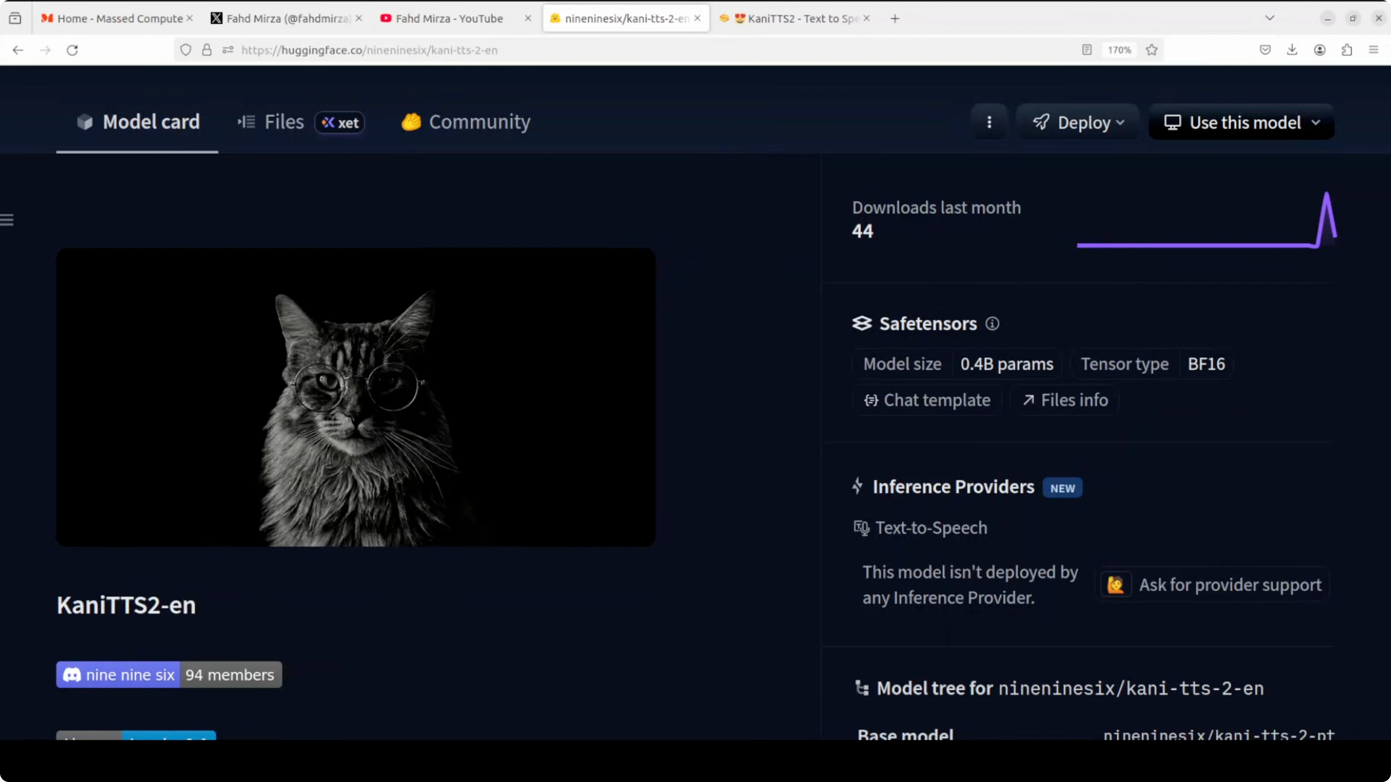Viewport: 1391px width, 782px height.
Task: Switch to the Files tab
Action: pos(284,122)
